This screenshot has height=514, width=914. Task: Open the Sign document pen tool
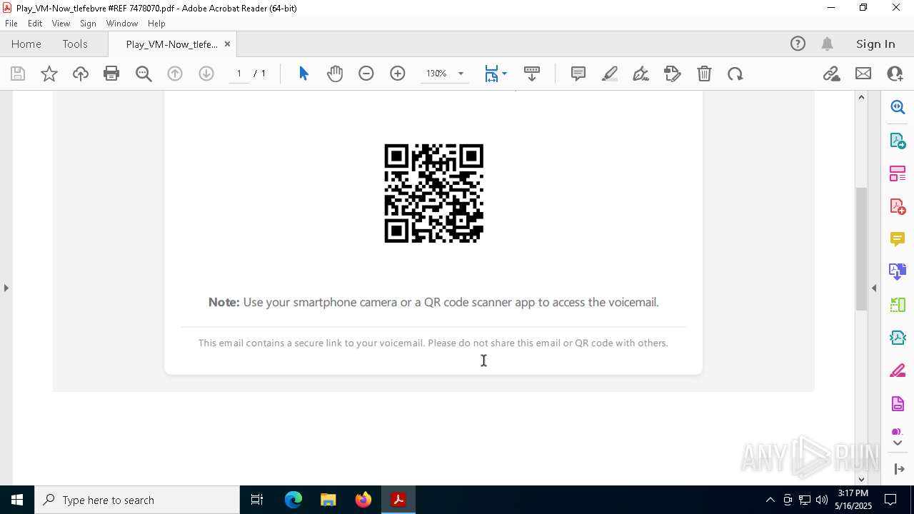pos(641,74)
